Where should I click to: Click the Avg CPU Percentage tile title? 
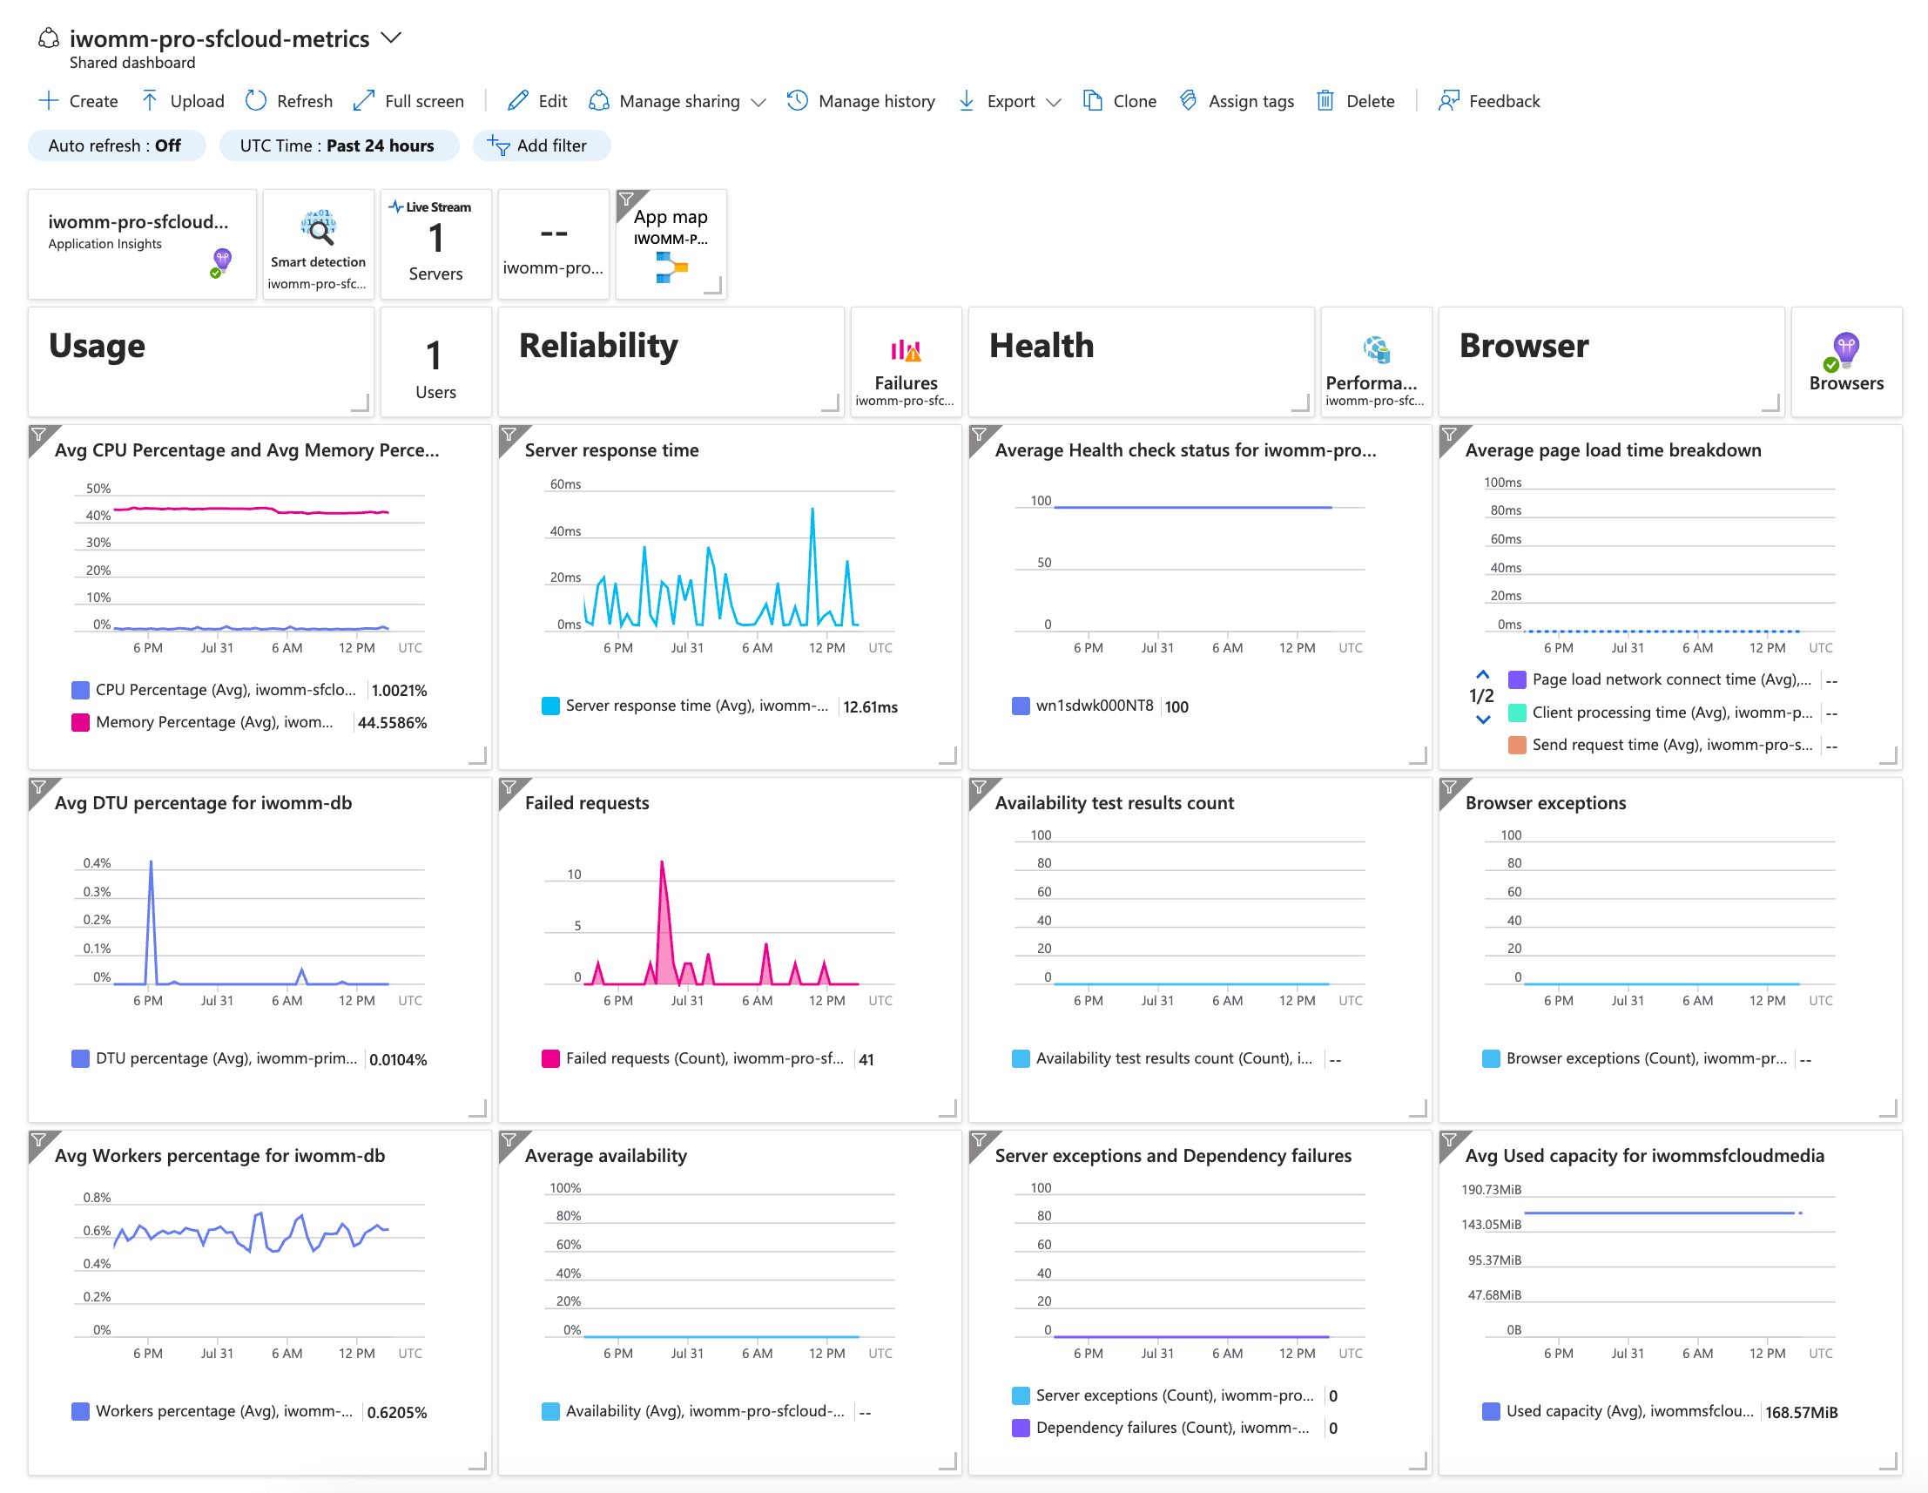pyautogui.click(x=247, y=450)
